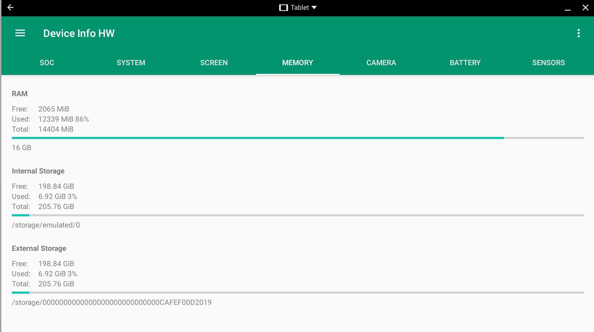594x332 pixels.
Task: Click the Device Info HW title
Action: coord(79,33)
